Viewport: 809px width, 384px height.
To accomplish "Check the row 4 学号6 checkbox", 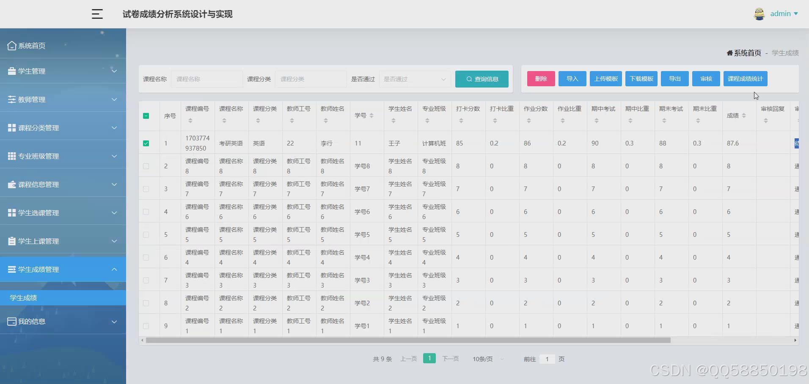I will 146,212.
